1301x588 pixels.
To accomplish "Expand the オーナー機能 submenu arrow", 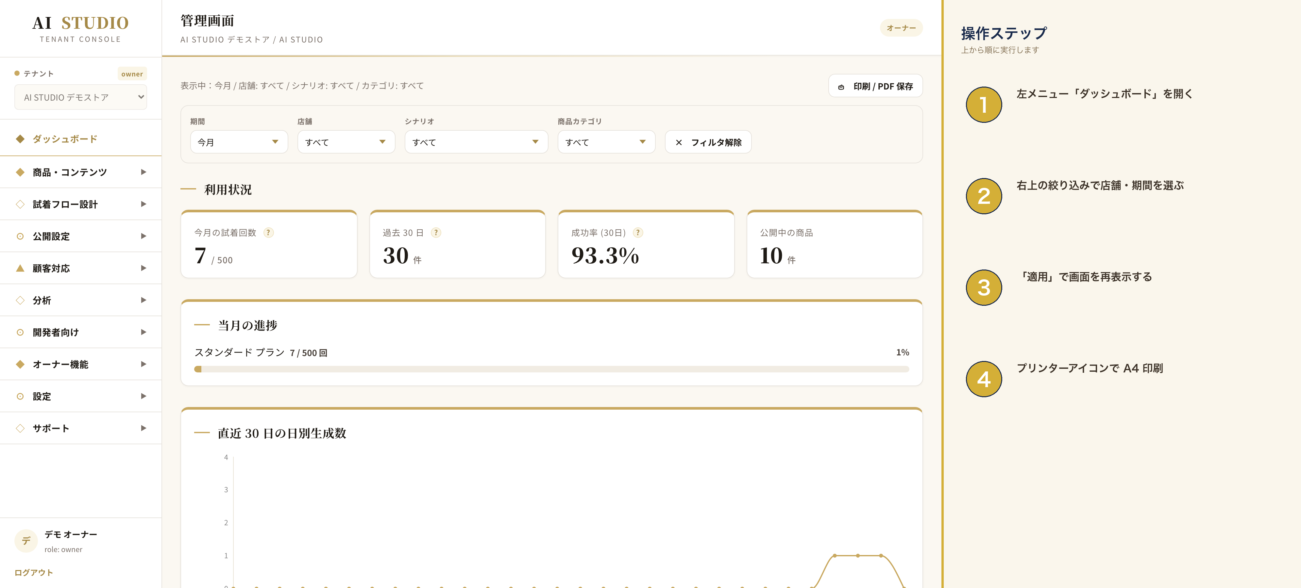I will 144,364.
